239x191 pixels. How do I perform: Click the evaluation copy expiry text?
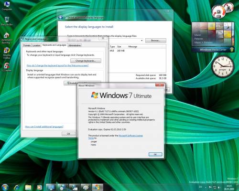107,129
